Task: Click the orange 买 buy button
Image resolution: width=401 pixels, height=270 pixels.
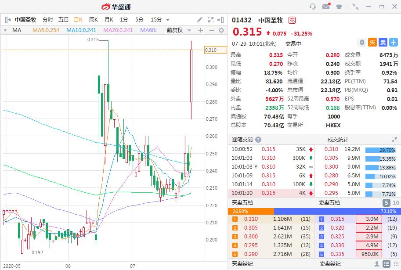Action: tap(372, 42)
